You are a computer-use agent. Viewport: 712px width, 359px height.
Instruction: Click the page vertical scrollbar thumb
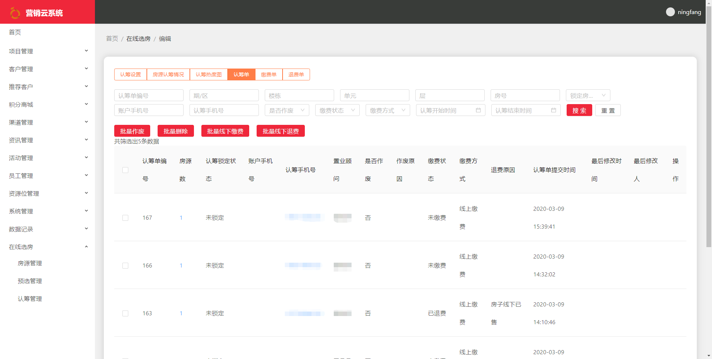pos(709,126)
